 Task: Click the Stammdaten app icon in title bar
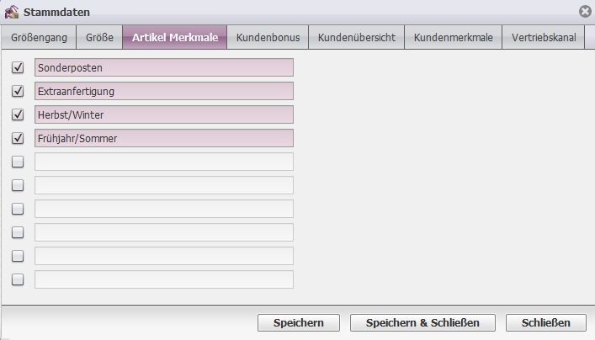click(12, 12)
